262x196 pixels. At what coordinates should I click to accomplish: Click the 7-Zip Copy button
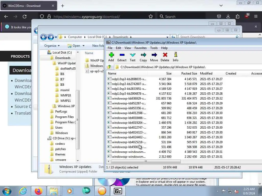click(143, 57)
